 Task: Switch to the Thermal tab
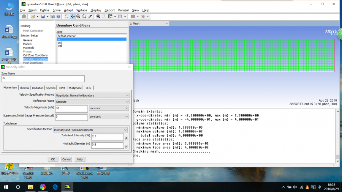tap(24, 88)
